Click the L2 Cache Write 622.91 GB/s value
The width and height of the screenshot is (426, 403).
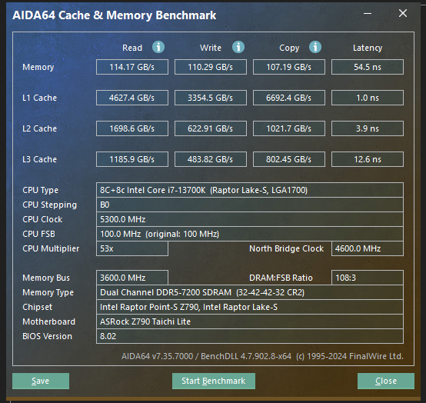tap(211, 128)
